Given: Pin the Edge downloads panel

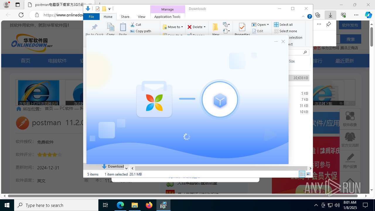Looking at the screenshot, I should tap(329, 24).
